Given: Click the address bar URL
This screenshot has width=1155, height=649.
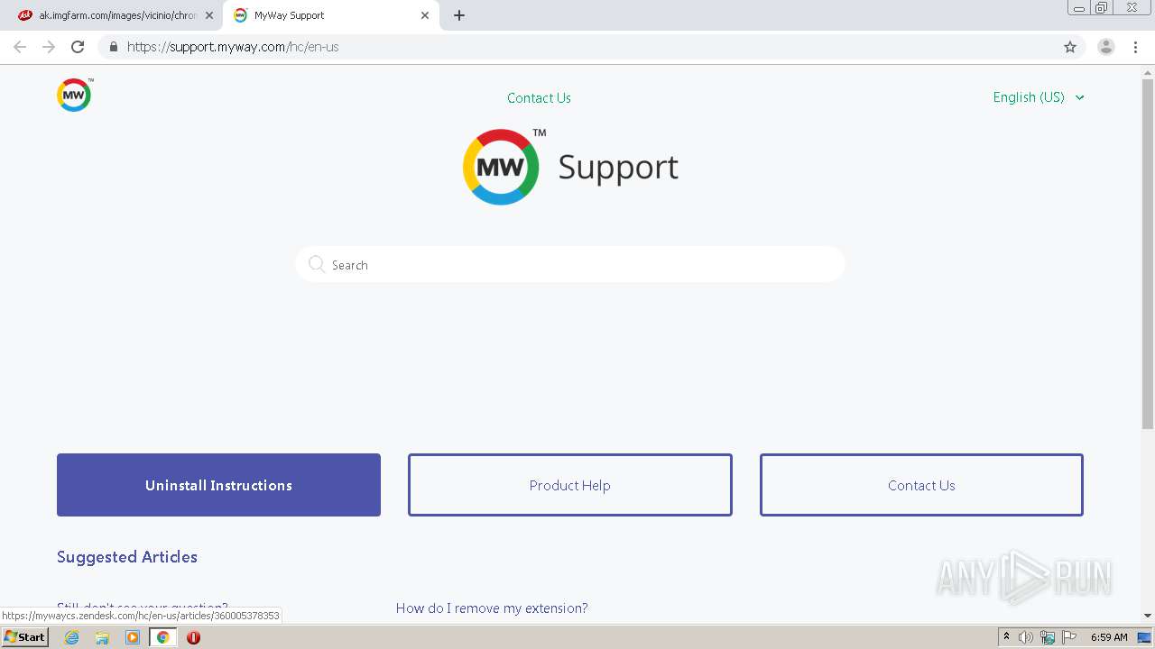Looking at the screenshot, I should pyautogui.click(x=233, y=47).
